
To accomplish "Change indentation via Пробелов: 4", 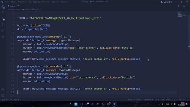I will [x=148, y=100].
